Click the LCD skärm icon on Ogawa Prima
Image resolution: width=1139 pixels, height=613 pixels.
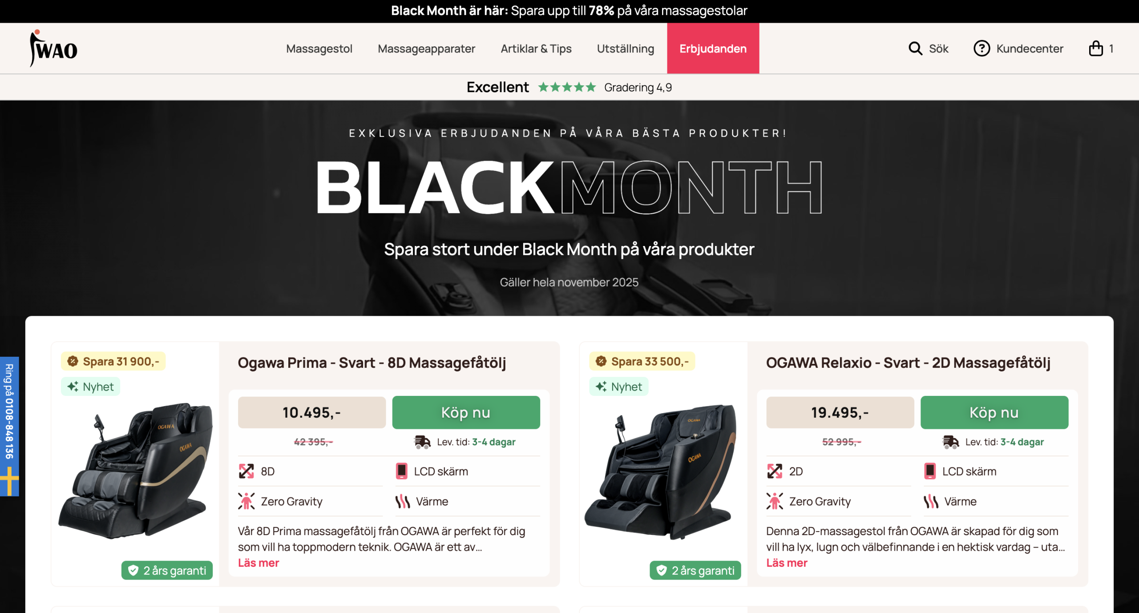pyautogui.click(x=402, y=471)
